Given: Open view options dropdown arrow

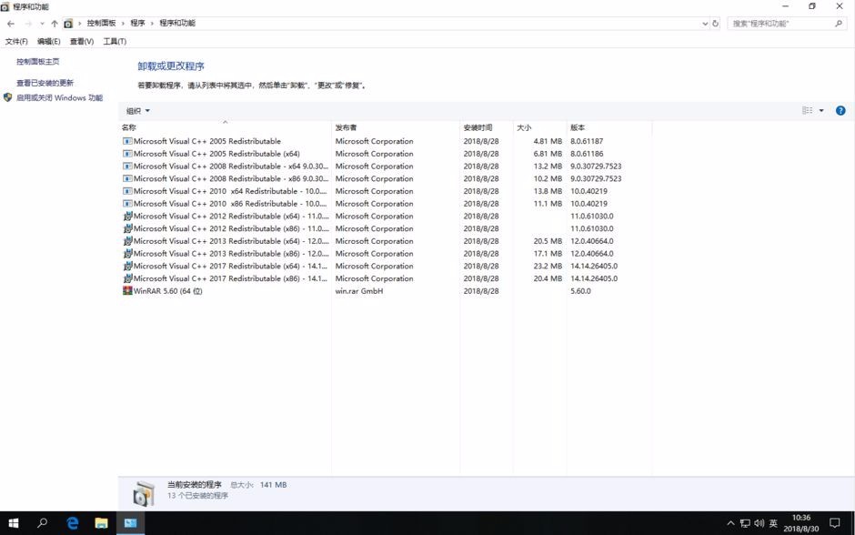Looking at the screenshot, I should [x=821, y=111].
